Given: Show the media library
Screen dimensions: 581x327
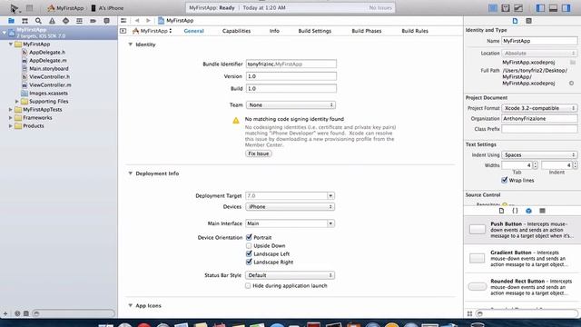Looking at the screenshot, I should (543, 211).
